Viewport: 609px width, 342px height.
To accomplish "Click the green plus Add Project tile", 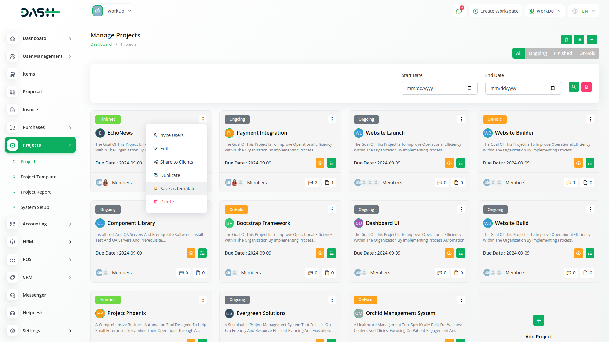I will [539, 320].
